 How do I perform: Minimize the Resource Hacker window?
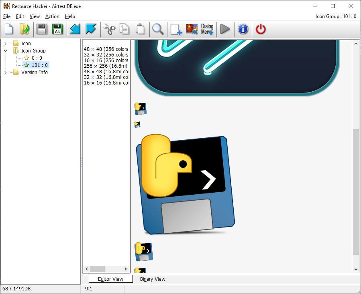(x=315, y=6)
